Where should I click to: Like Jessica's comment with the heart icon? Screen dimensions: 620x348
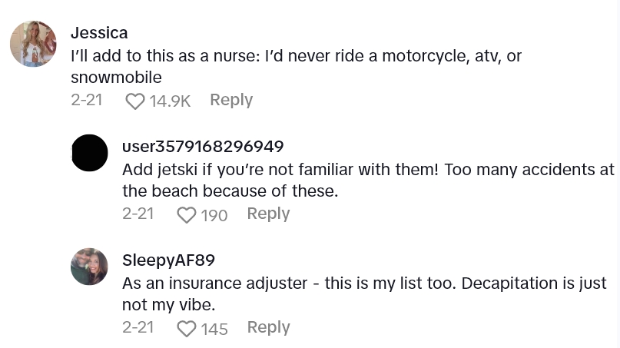point(134,101)
